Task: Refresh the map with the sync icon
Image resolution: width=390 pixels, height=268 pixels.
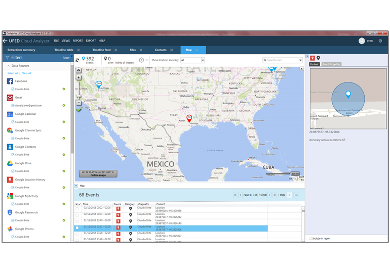Action: coord(77,60)
